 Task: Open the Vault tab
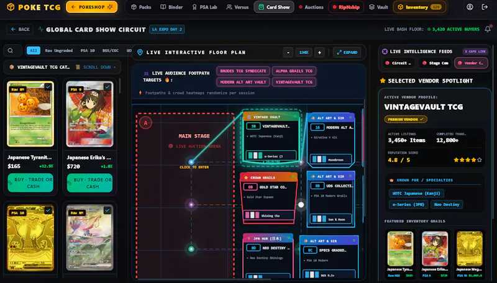(378, 7)
